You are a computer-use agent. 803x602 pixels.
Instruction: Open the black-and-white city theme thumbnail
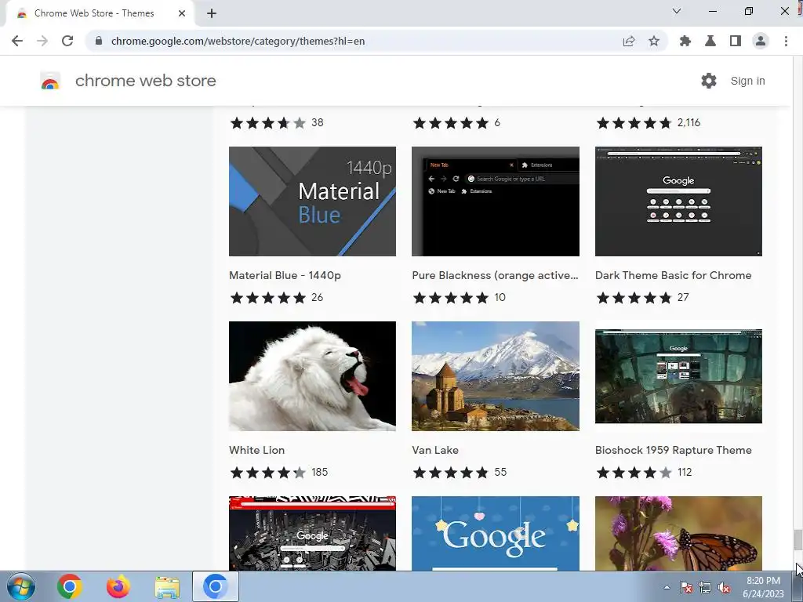click(x=312, y=533)
